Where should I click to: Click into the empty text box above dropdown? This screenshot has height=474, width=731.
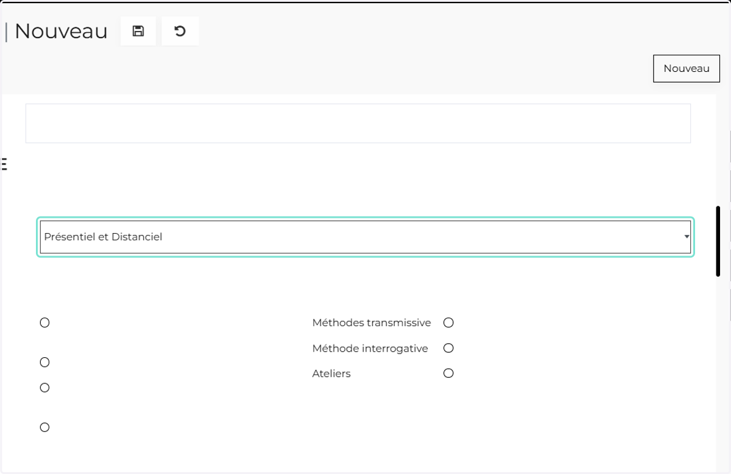click(x=358, y=124)
